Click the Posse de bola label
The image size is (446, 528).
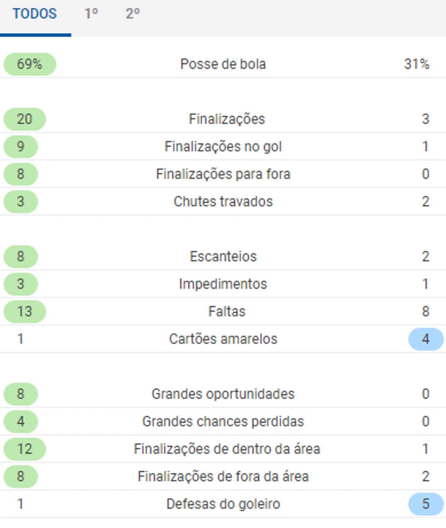coord(223,64)
